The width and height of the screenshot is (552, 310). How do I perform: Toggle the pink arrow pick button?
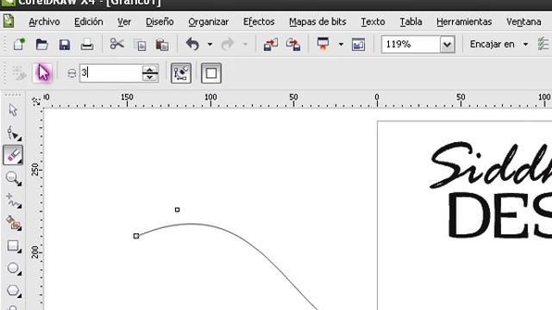[42, 73]
